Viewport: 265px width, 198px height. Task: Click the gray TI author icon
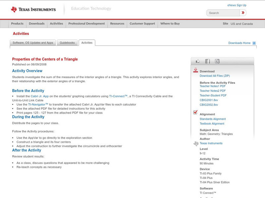tap(196, 144)
